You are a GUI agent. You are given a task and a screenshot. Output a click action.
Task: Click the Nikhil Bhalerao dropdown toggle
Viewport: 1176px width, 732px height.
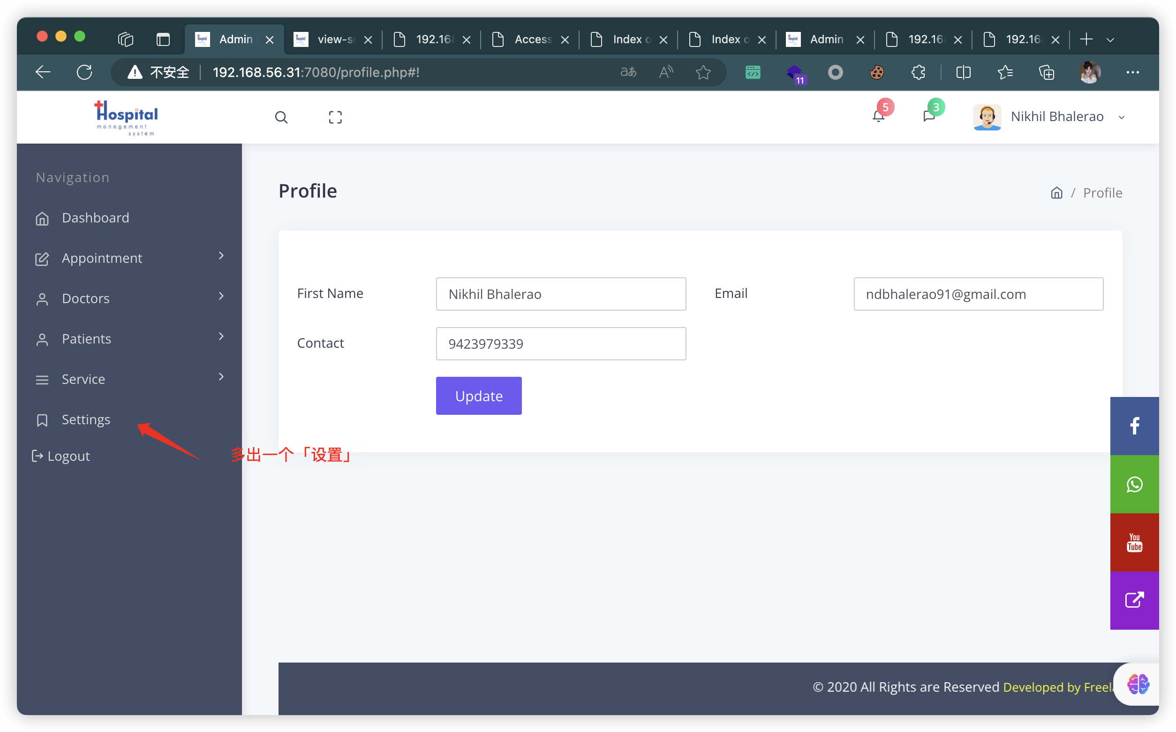coord(1126,117)
